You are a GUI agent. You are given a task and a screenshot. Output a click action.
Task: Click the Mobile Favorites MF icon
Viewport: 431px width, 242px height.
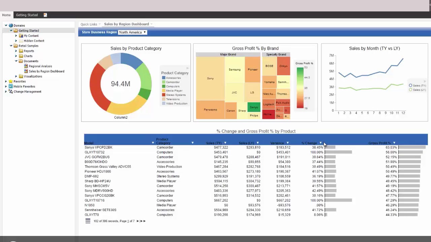coord(11,86)
